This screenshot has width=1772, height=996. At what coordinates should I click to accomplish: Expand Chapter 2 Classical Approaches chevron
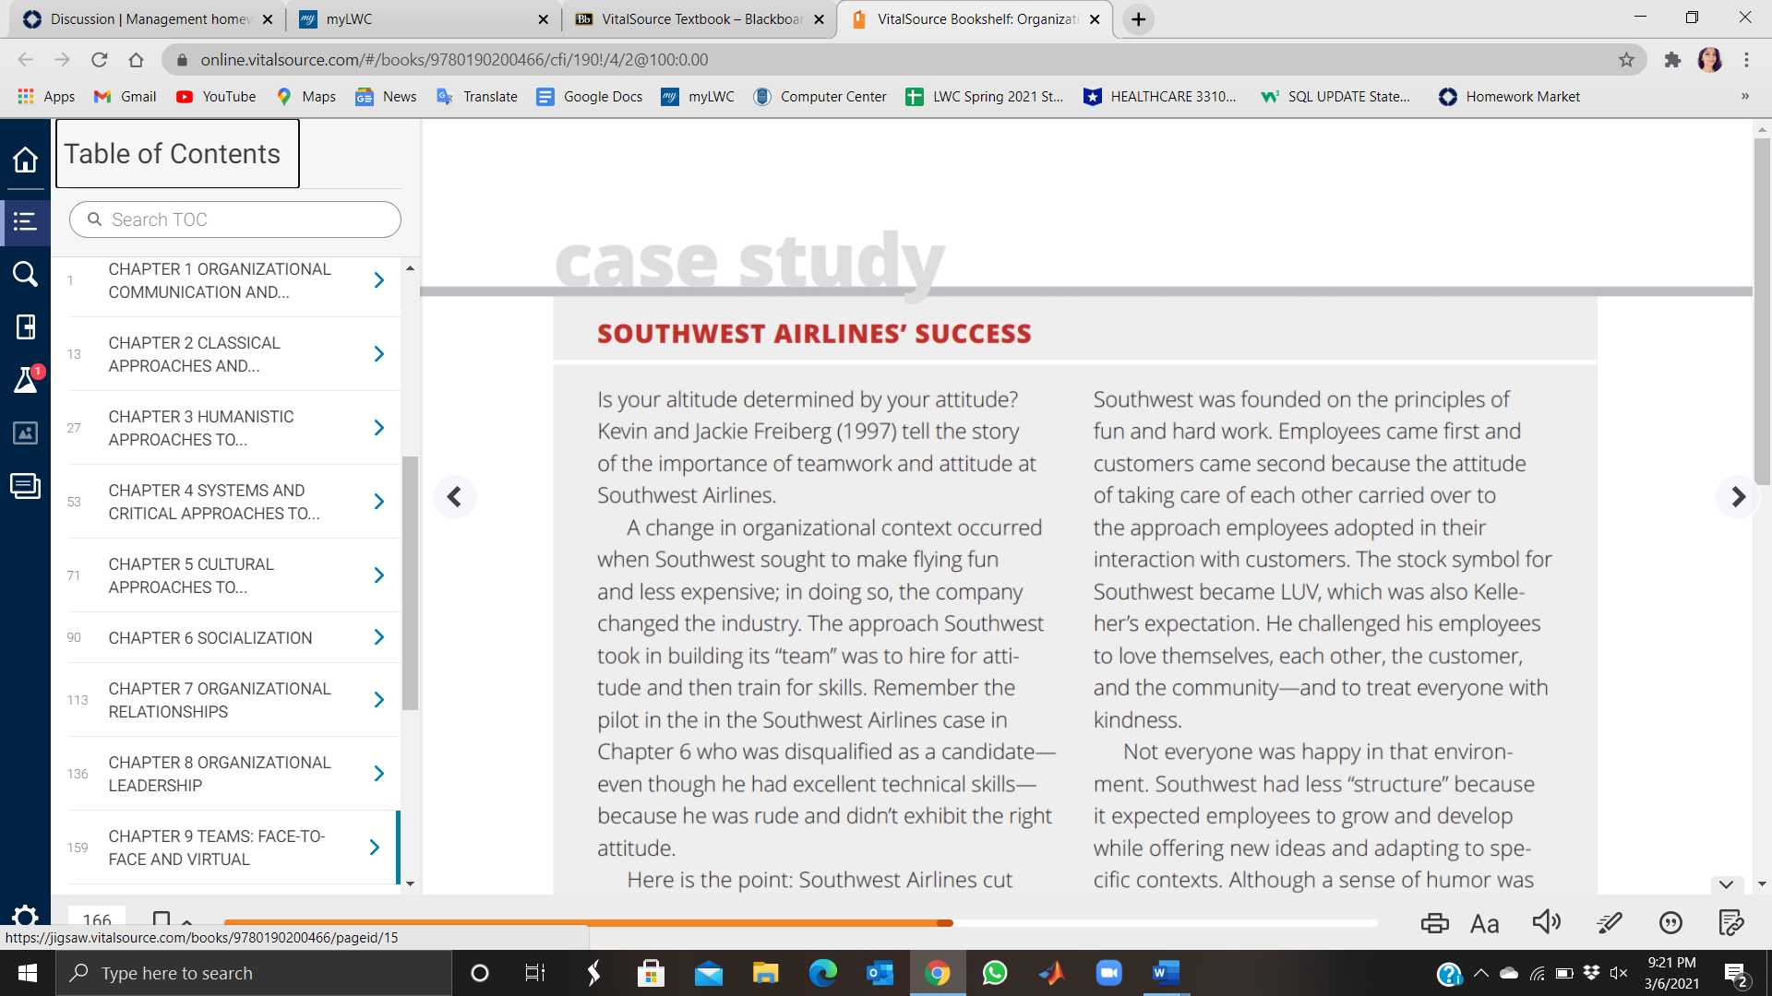point(378,354)
